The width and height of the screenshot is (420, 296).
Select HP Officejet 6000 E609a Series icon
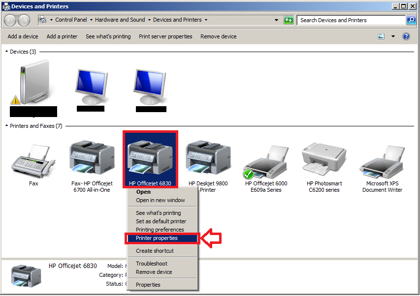pyautogui.click(x=266, y=162)
